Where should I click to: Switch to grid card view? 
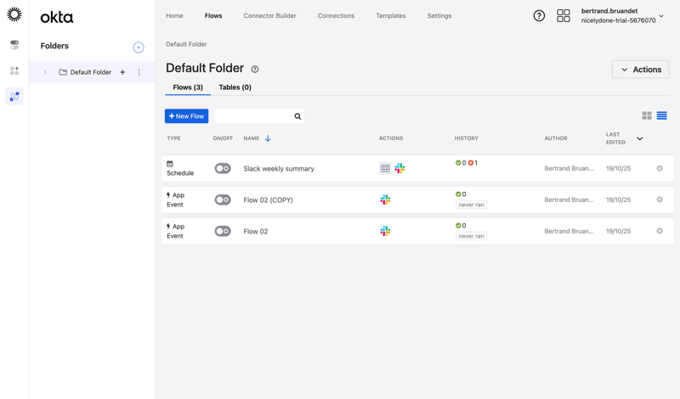[647, 115]
